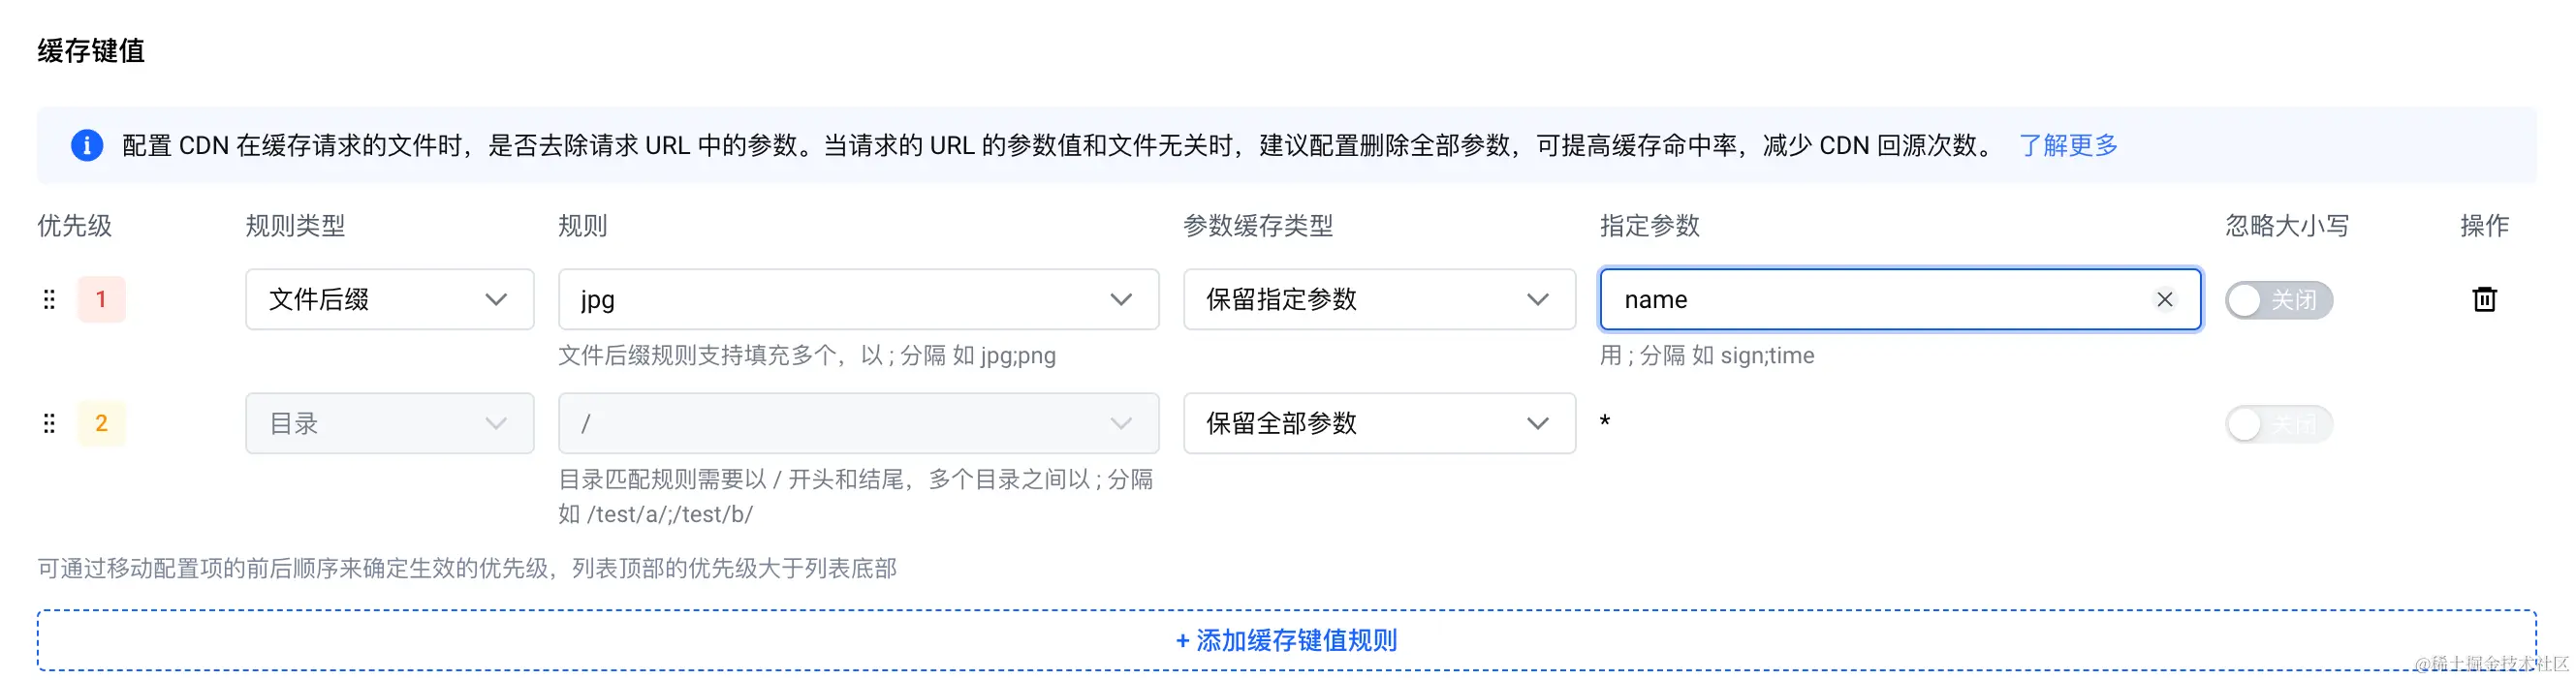Open the 保留全部参数 cache type dropdown
2576x680 pixels.
(1380, 423)
